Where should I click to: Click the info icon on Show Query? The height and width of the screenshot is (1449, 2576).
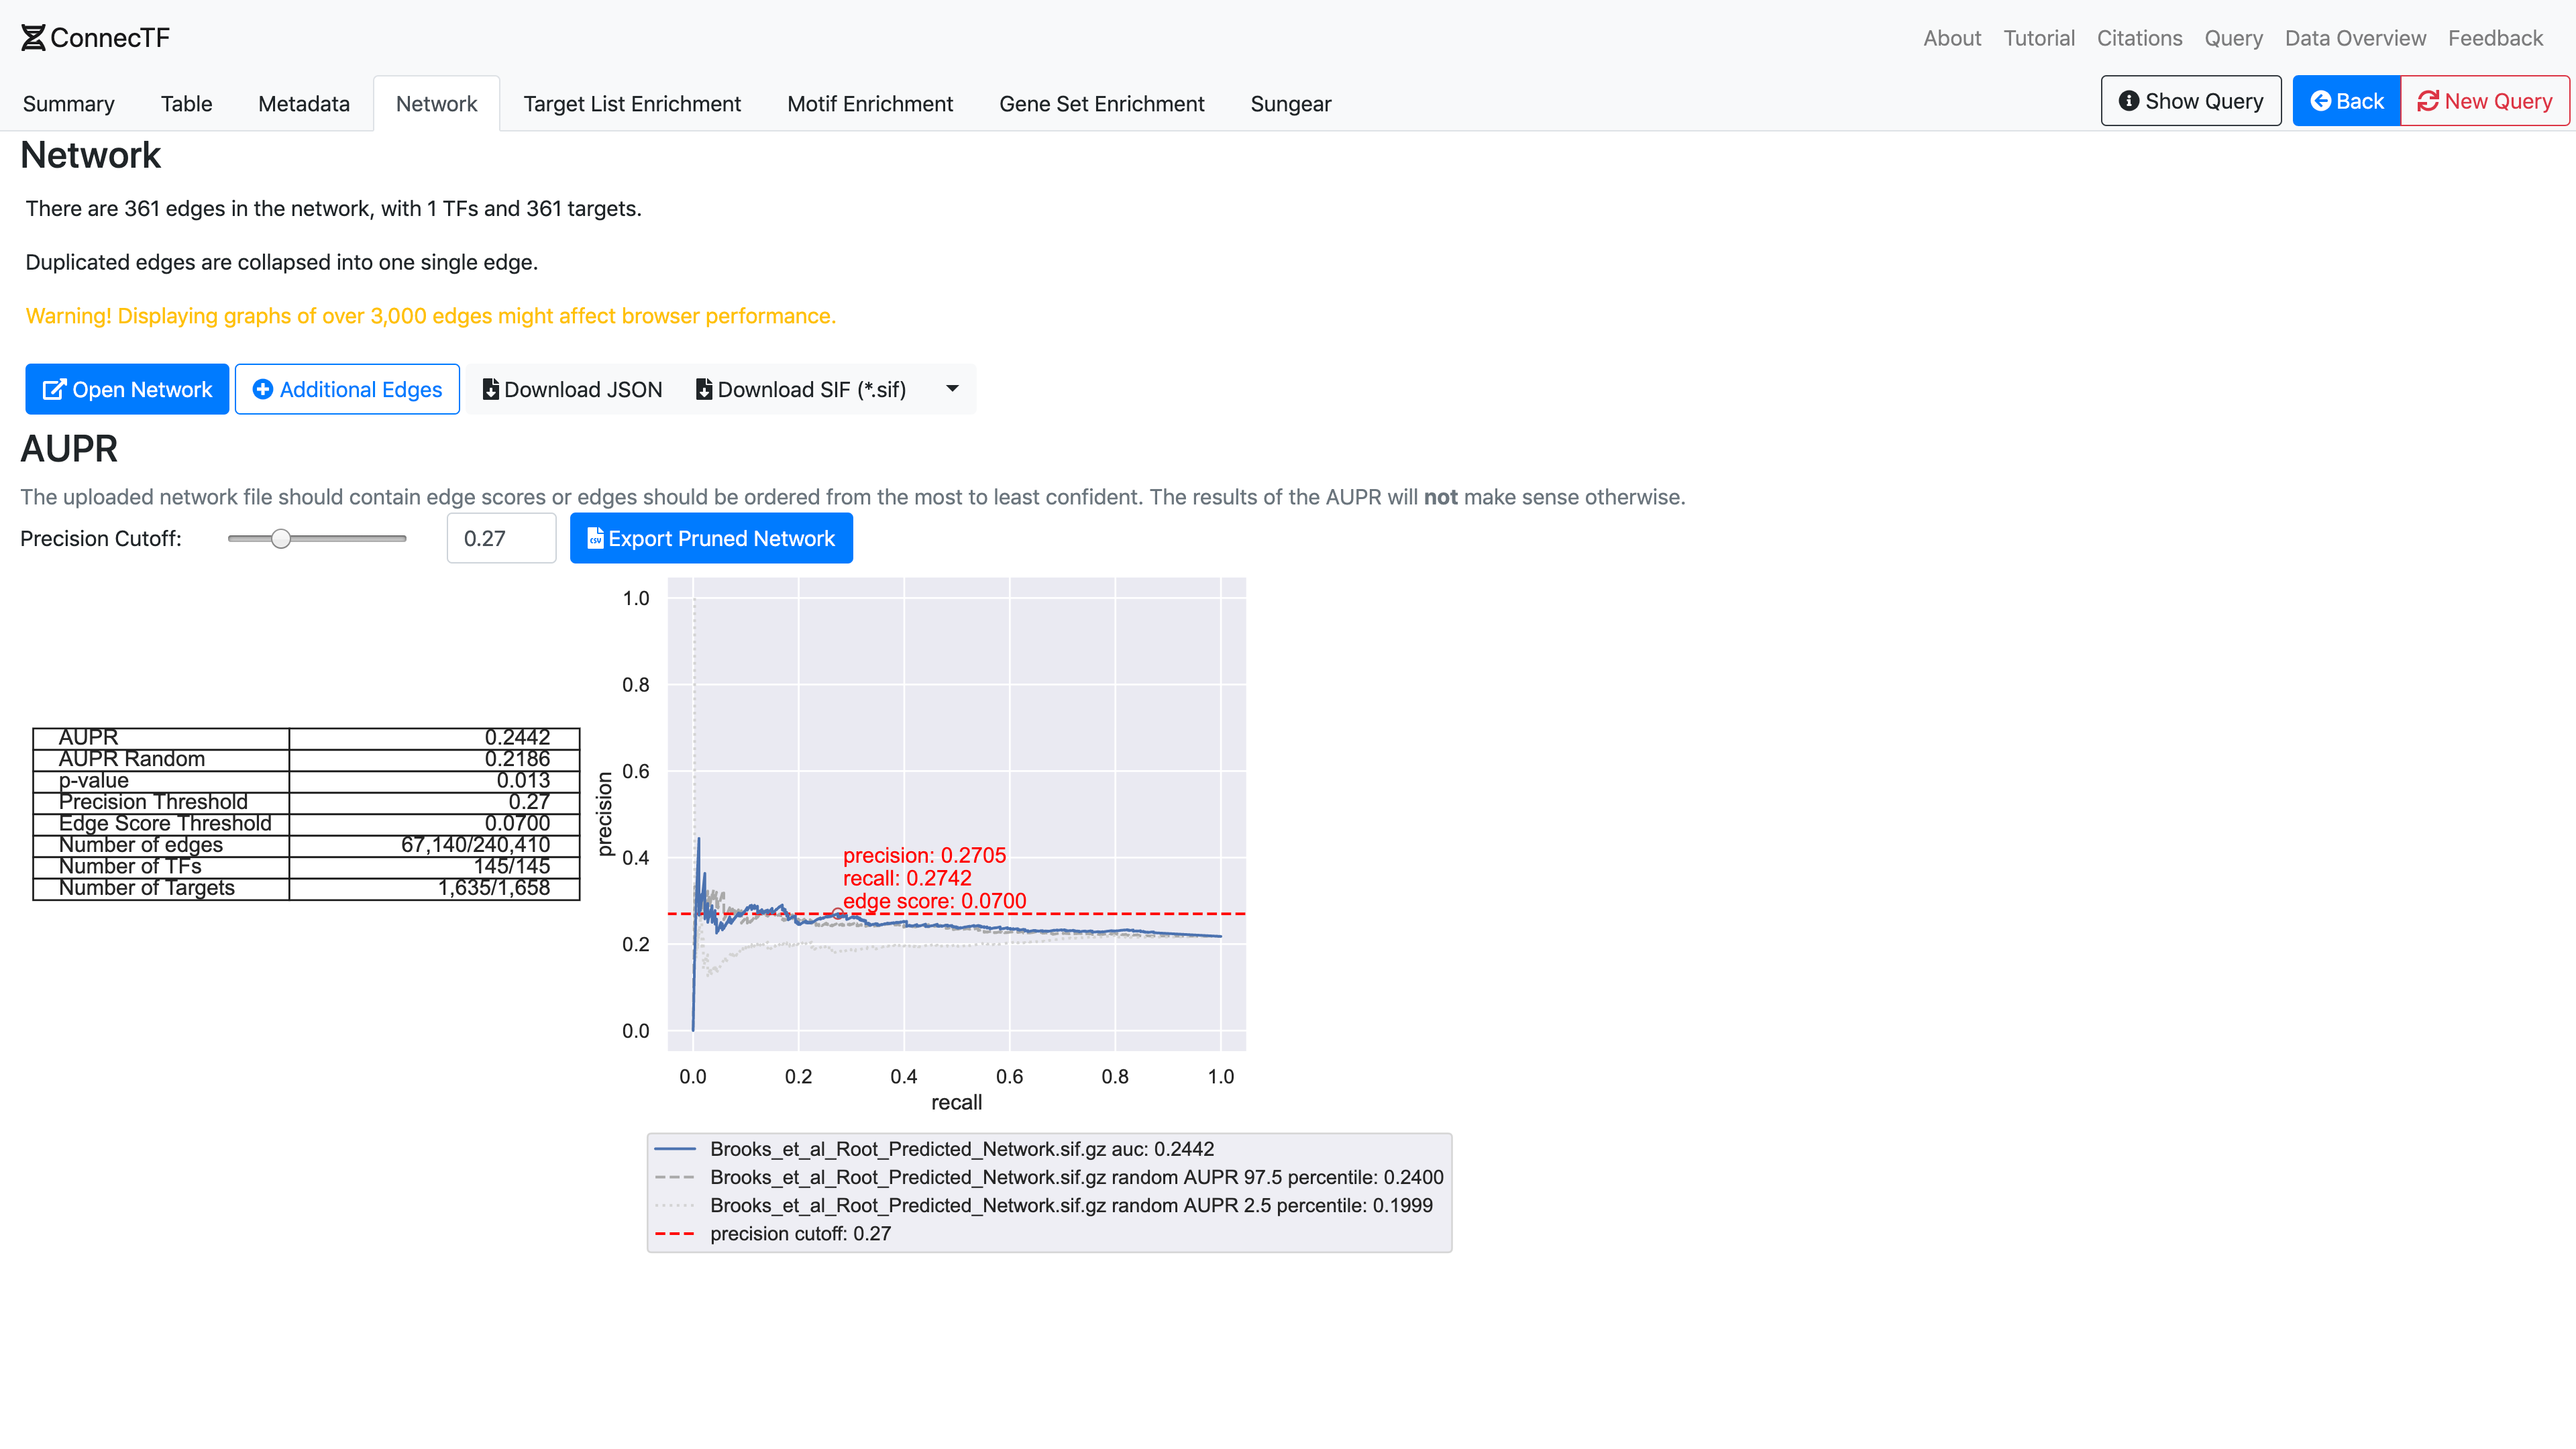[x=2129, y=101]
